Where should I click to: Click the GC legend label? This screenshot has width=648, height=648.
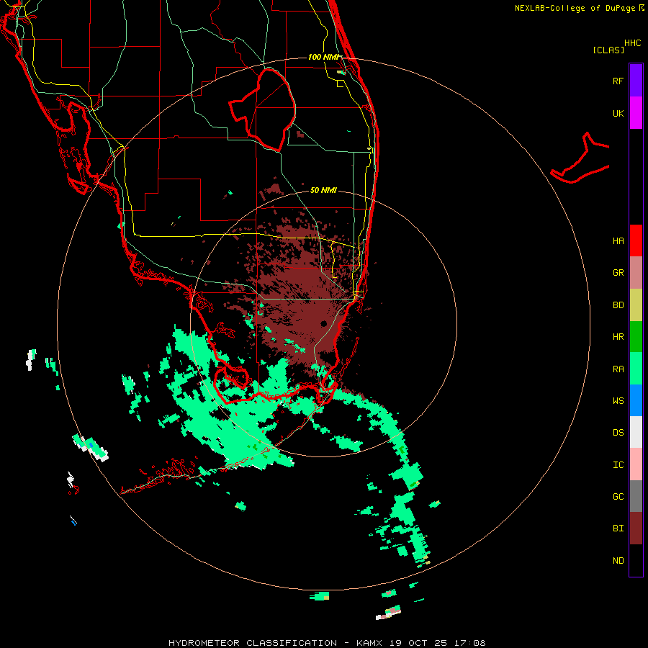[618, 497]
